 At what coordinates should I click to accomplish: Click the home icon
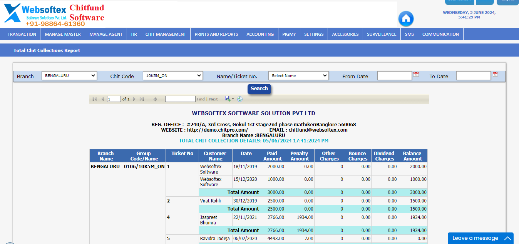tap(406, 18)
